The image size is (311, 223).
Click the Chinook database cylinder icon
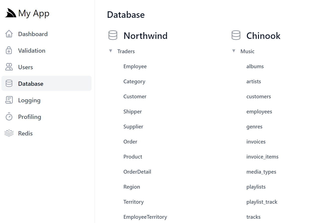(x=236, y=35)
